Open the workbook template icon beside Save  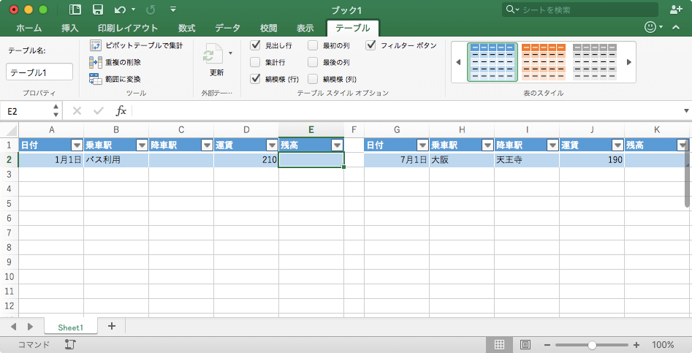(x=75, y=10)
